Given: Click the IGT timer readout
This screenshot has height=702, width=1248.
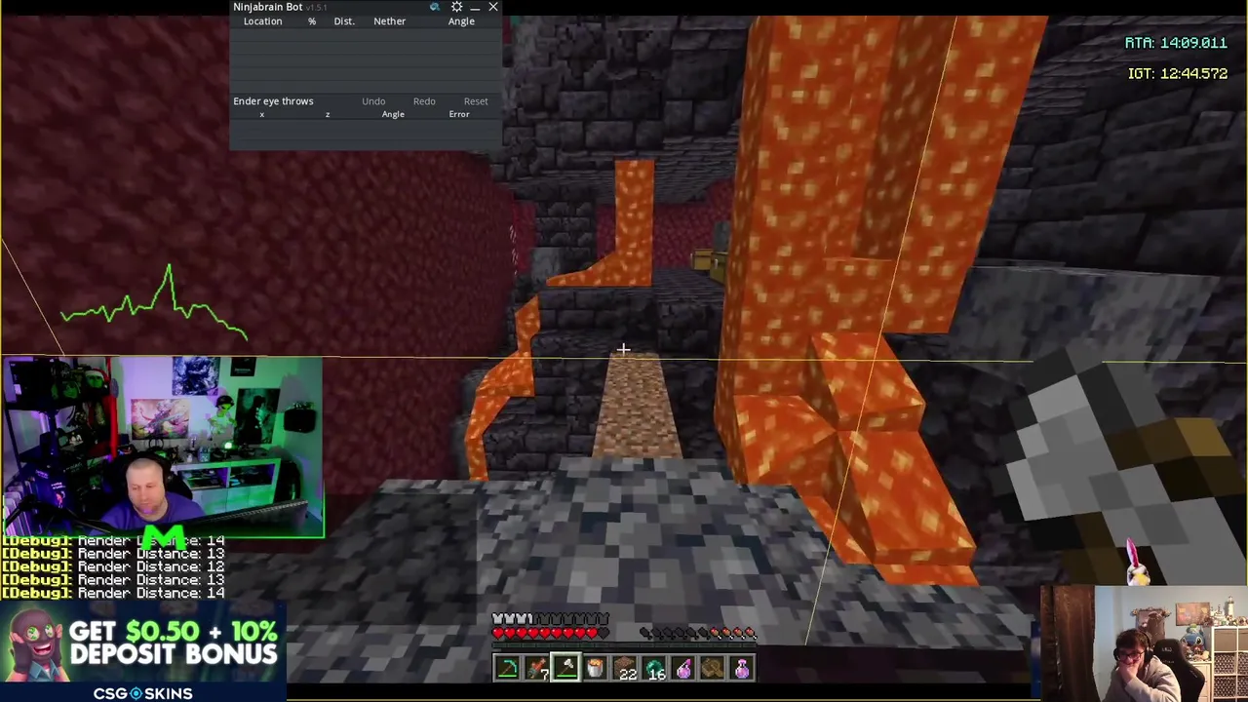Looking at the screenshot, I should [x=1178, y=73].
